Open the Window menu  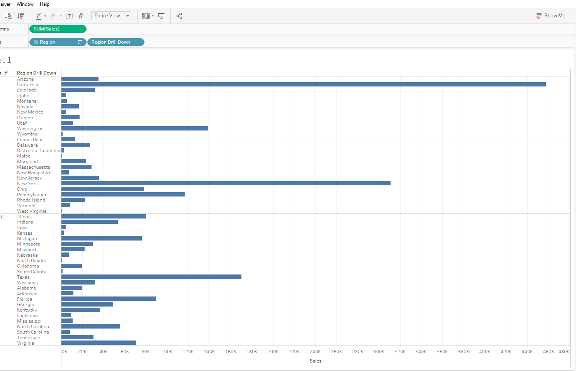click(25, 4)
